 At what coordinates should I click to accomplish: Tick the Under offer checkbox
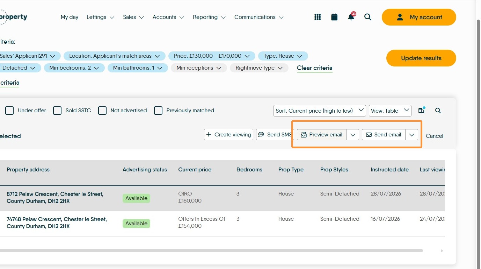click(x=10, y=111)
